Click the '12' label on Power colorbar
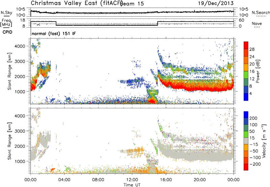The height and width of the screenshot is (187, 270). [252, 79]
